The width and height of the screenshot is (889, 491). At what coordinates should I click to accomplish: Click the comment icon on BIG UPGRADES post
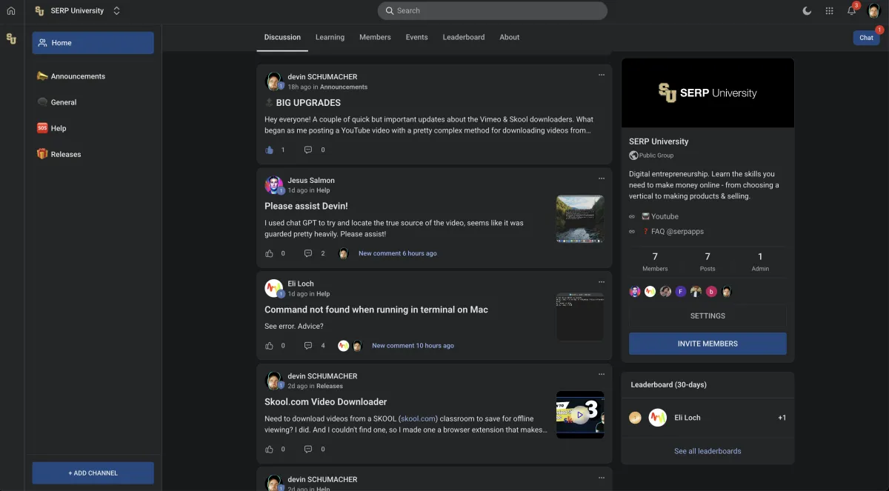pos(308,150)
